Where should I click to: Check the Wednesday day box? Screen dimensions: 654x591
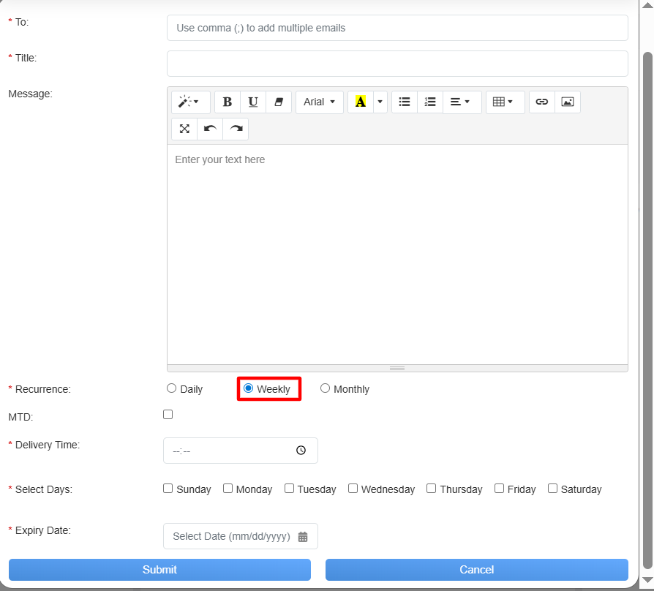tap(353, 489)
